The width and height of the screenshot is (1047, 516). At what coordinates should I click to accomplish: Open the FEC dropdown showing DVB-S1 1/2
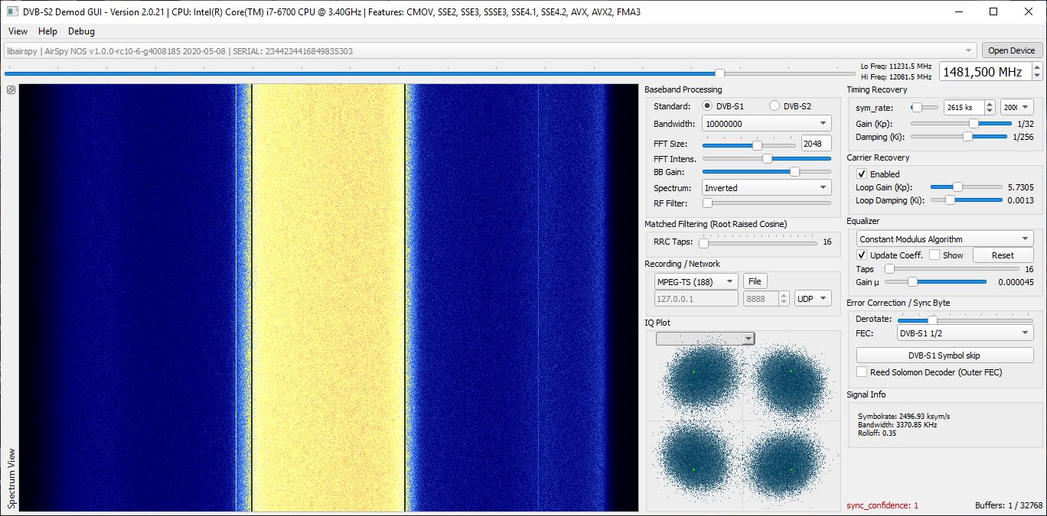[x=964, y=333]
